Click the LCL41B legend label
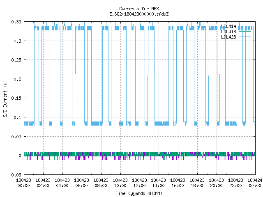The image size is (263, 197). point(228,32)
